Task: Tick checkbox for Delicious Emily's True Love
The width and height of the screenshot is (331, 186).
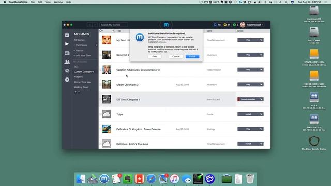Action: coord(100,144)
